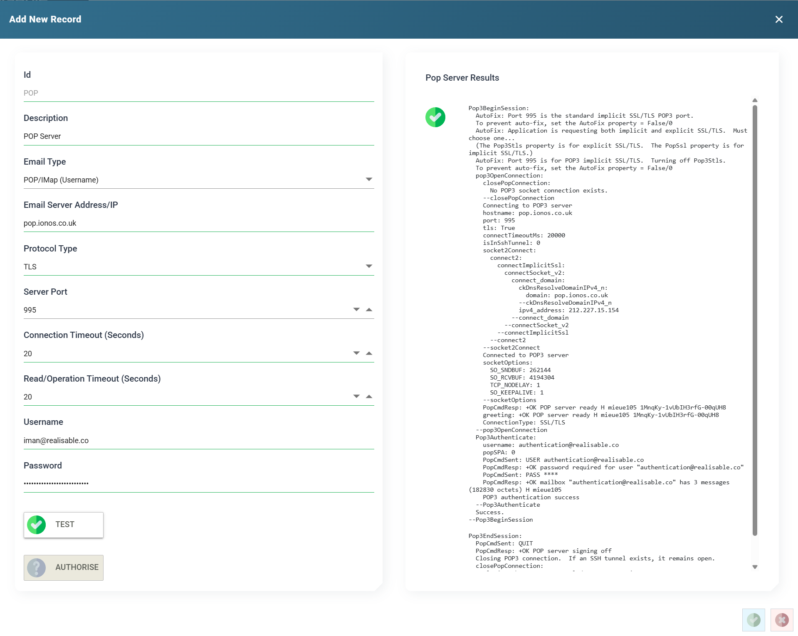Click the Password input field
The width and height of the screenshot is (798, 636).
click(199, 484)
